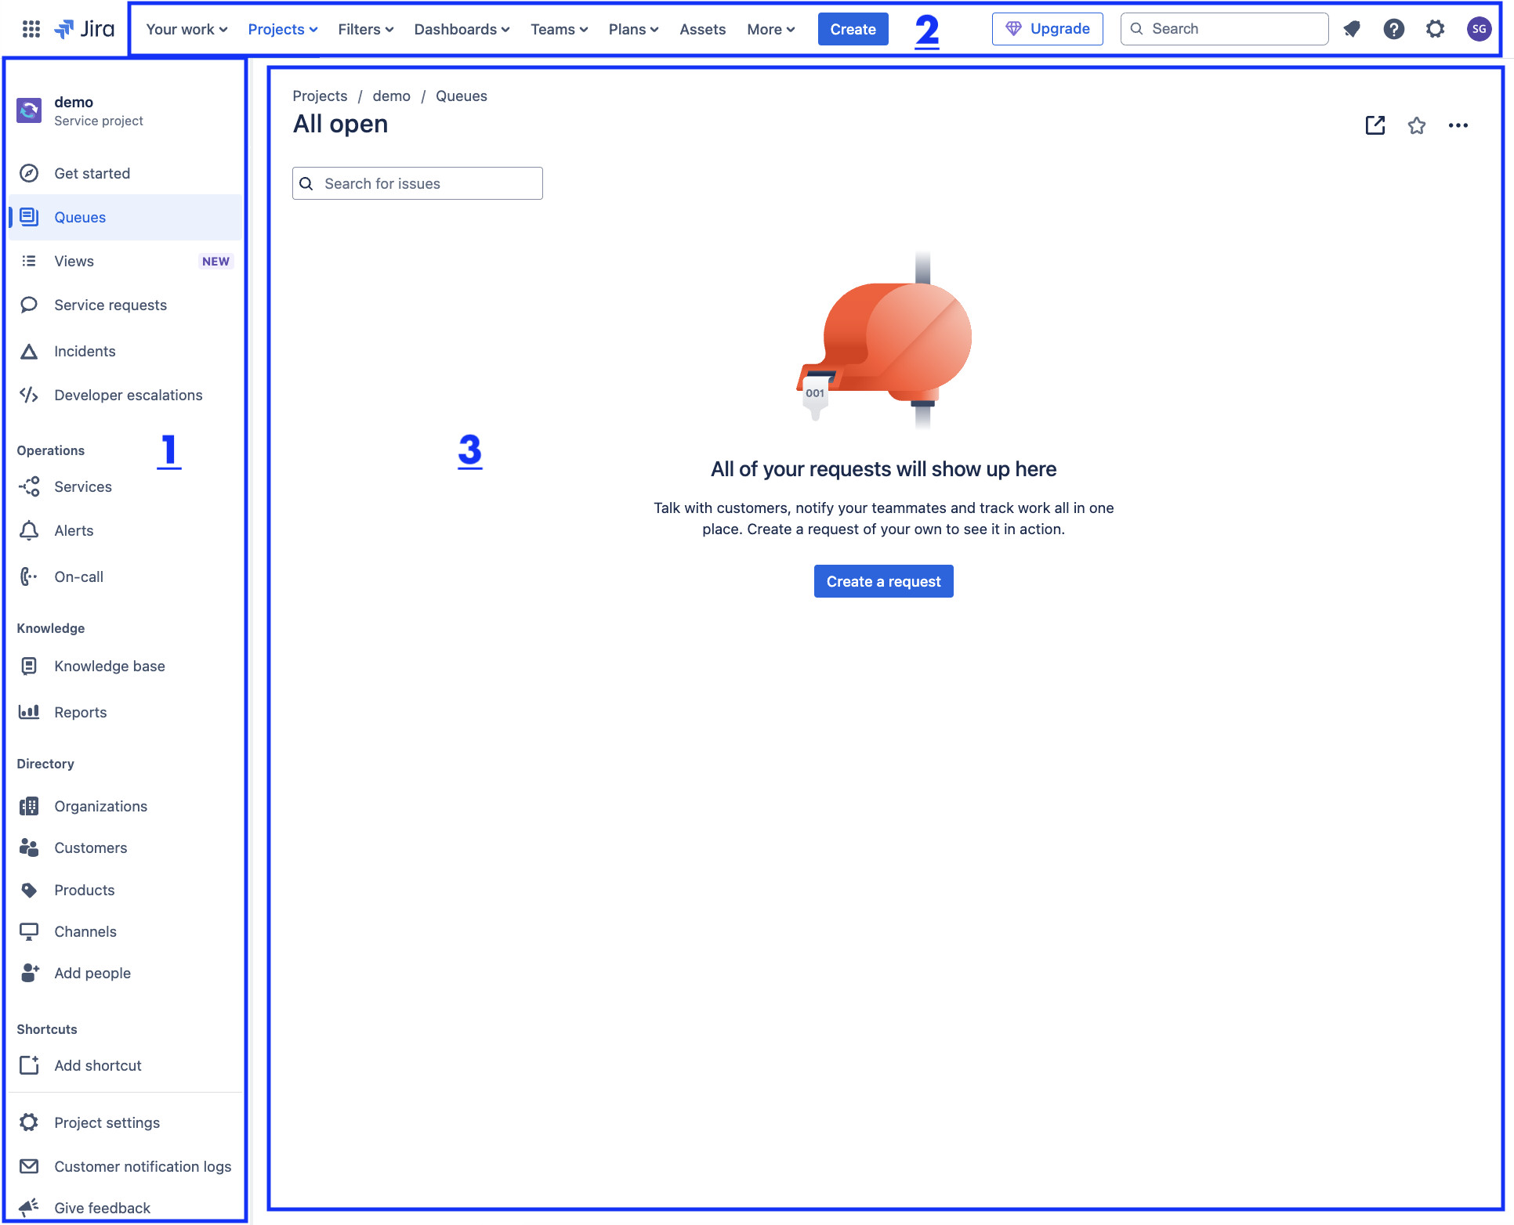Image resolution: width=1514 pixels, height=1225 pixels.
Task: Click the "Organizations" sidebar label
Action: (x=100, y=806)
